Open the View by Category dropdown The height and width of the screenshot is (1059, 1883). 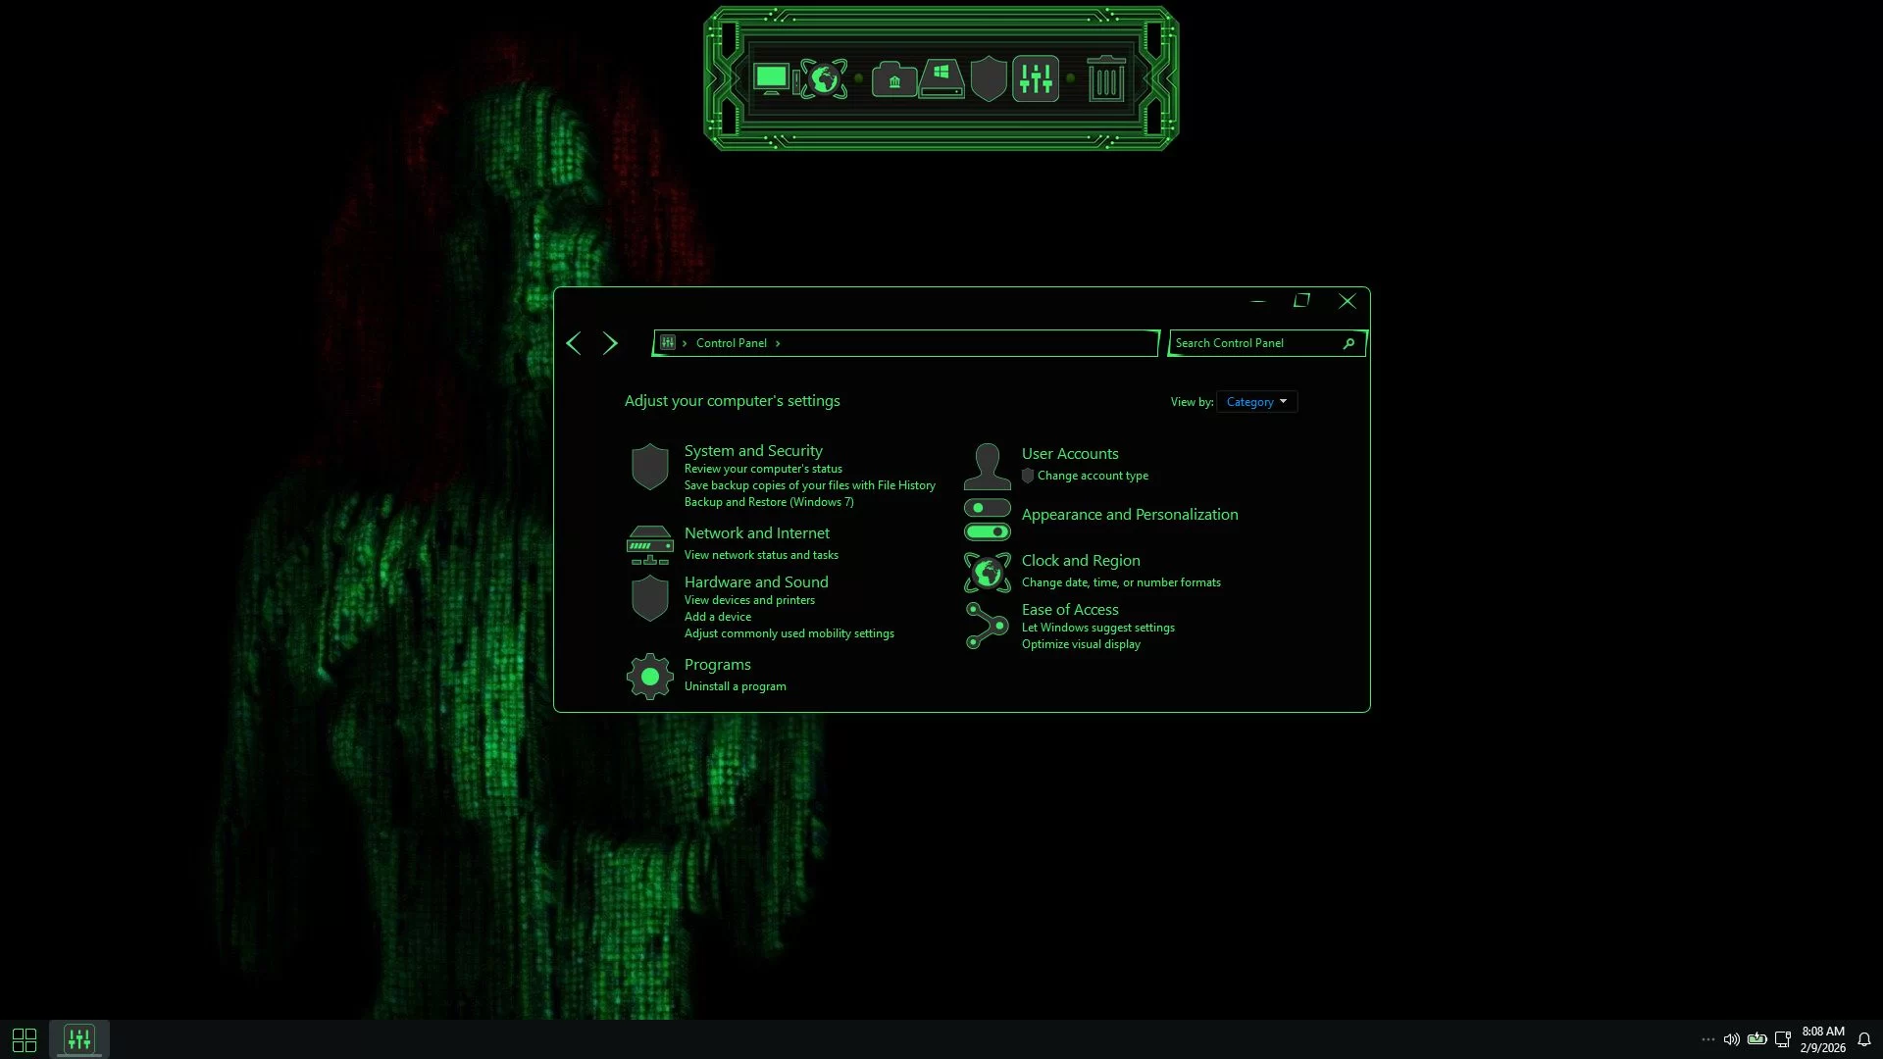click(x=1256, y=402)
